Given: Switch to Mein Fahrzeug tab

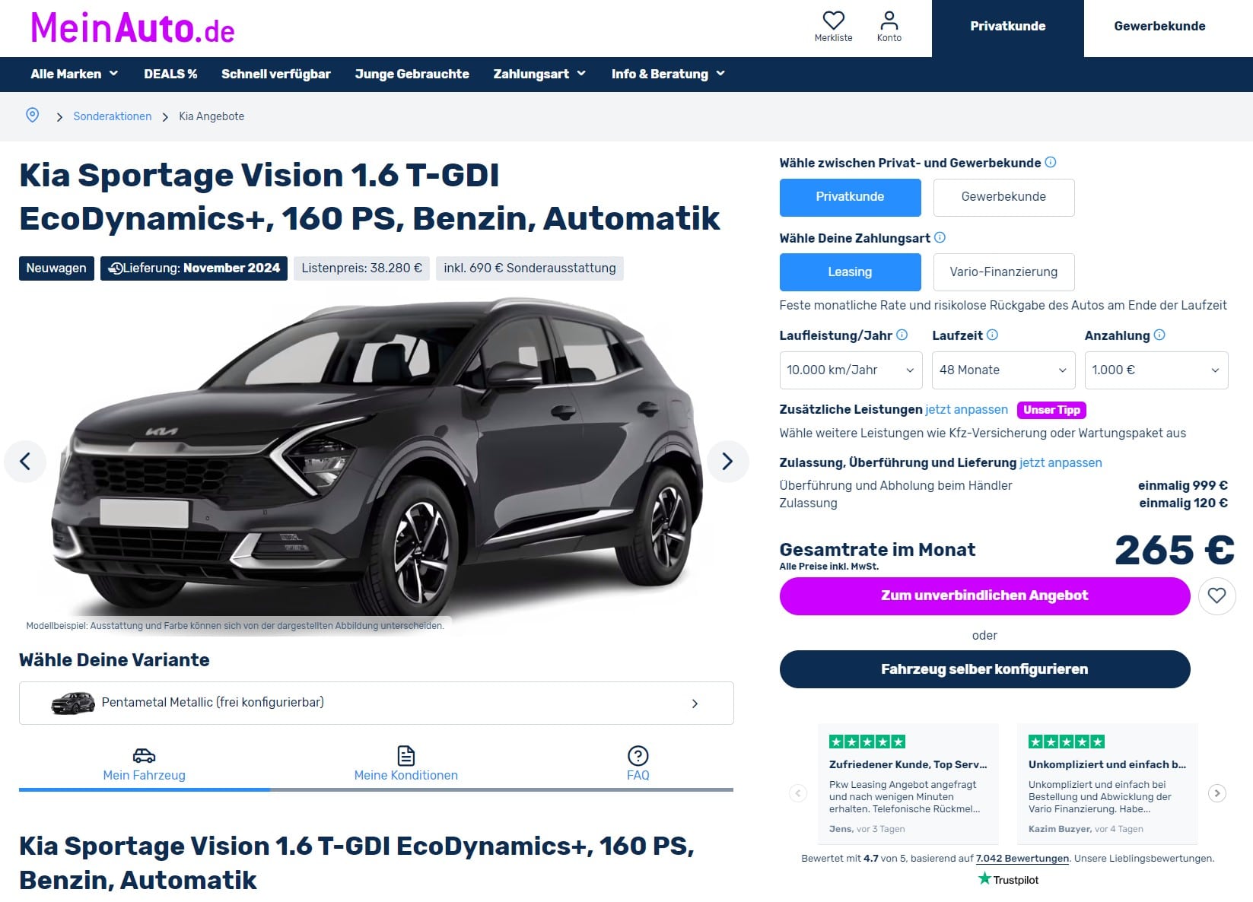Looking at the screenshot, I should click(x=144, y=766).
